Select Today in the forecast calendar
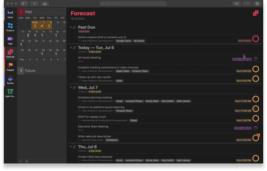Screen dimensions: 267x171 (x=35, y=25)
